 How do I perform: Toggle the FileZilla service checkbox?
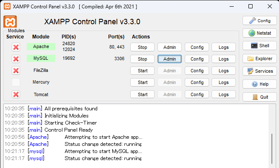(16, 71)
